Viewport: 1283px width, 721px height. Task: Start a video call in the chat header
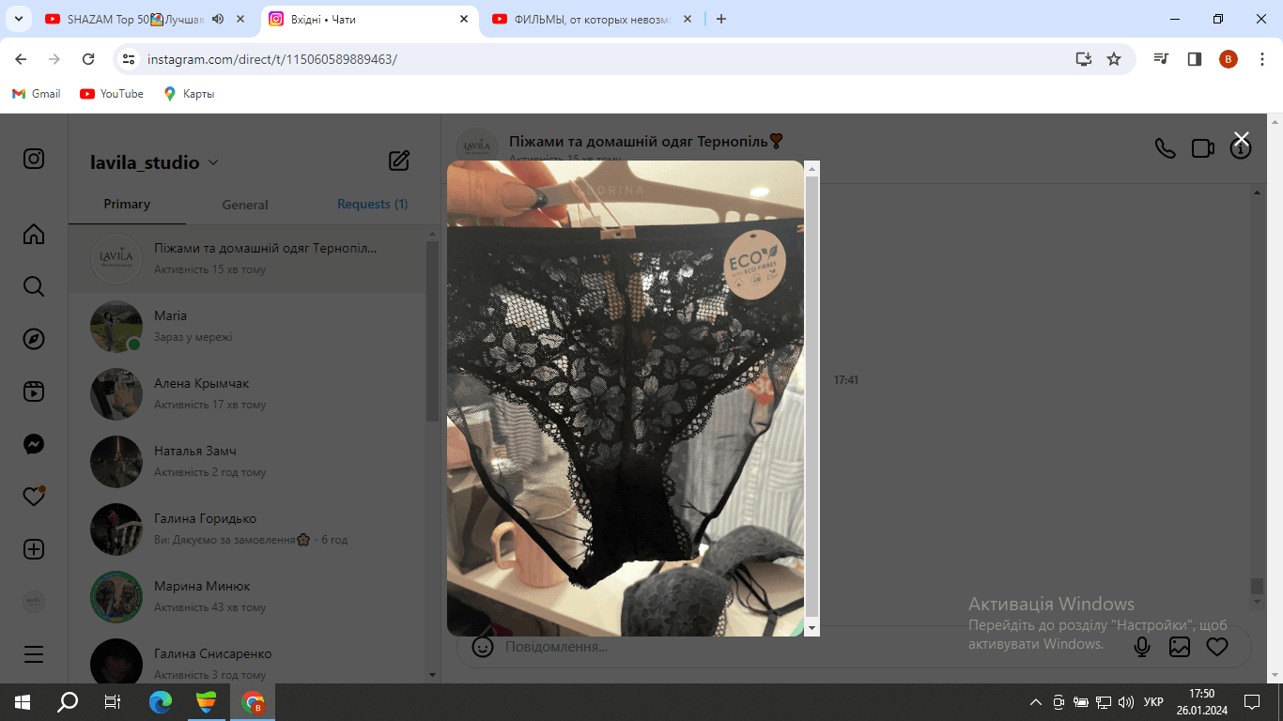(1203, 148)
